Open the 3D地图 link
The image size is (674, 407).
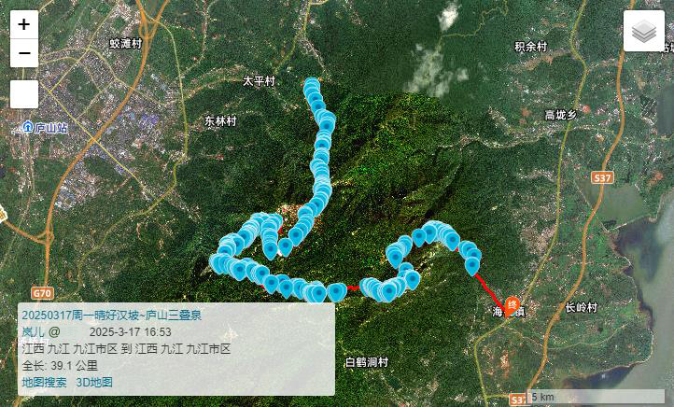tap(94, 382)
